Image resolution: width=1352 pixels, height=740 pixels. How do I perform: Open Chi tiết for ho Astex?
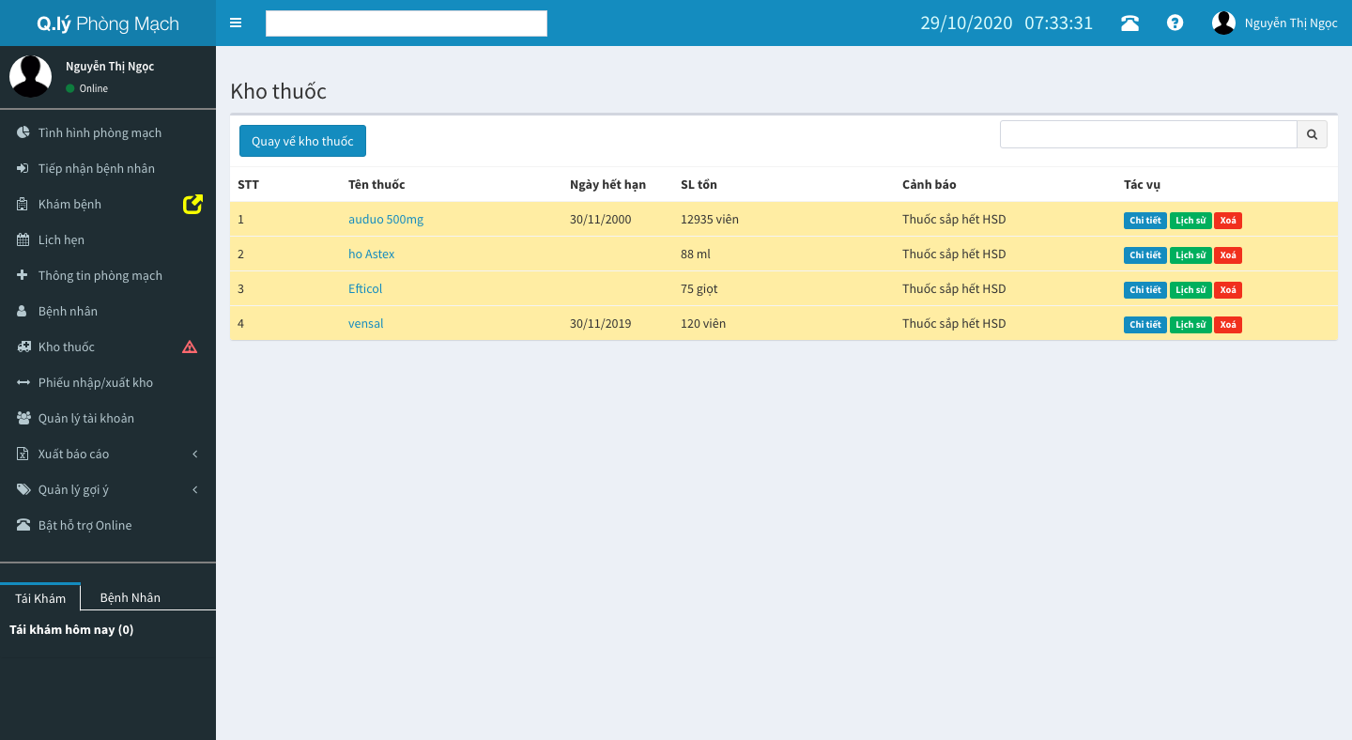click(1145, 255)
